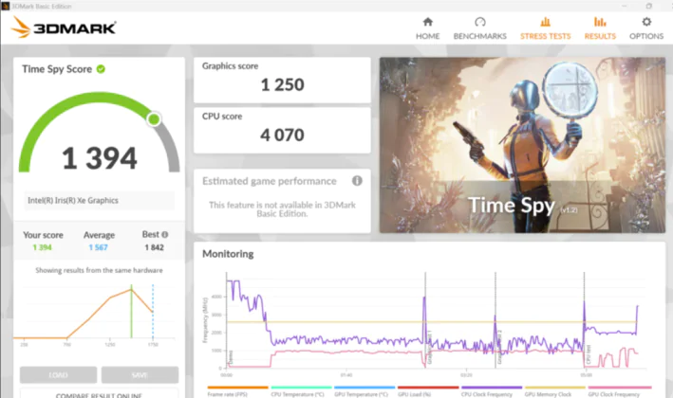Toggle the GPU Memory Clock legend swatch
This screenshot has width=673, height=398.
point(555,387)
